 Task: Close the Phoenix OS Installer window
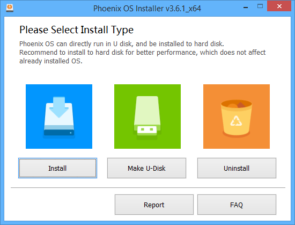(x=279, y=6)
